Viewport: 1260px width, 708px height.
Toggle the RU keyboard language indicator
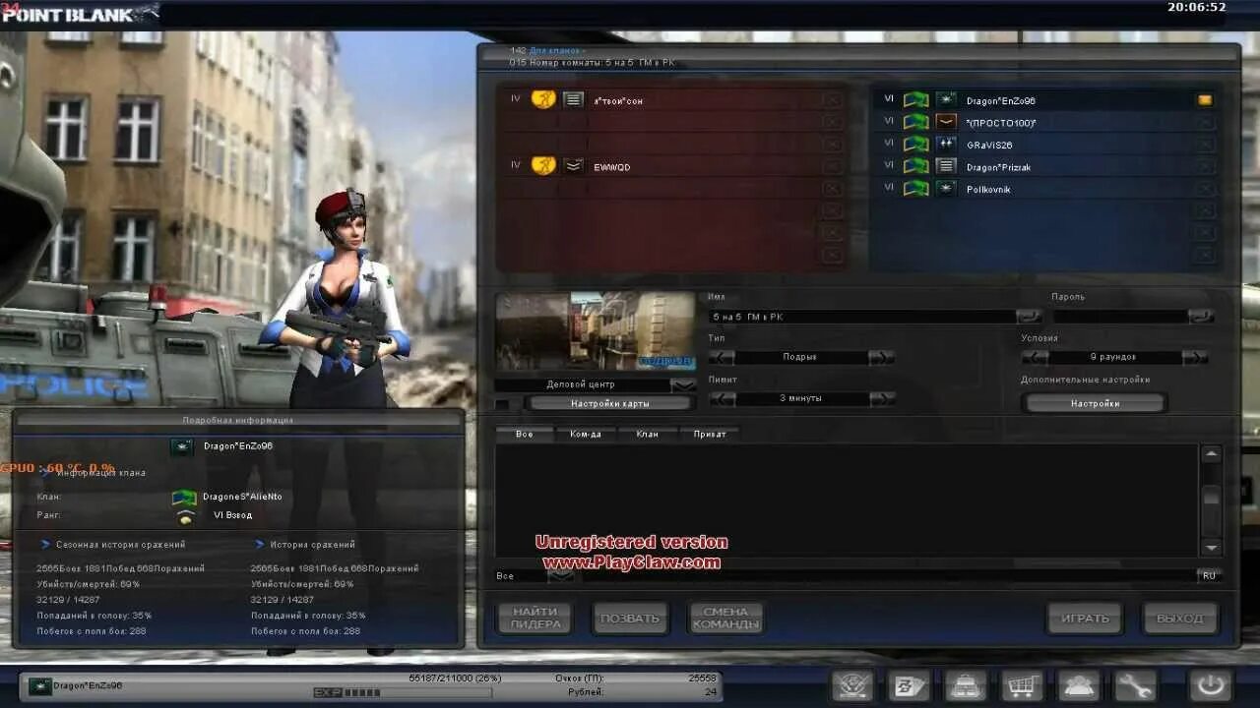coord(1208,576)
